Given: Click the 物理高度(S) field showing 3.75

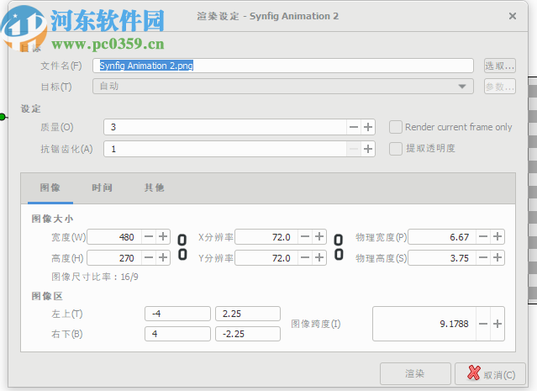Looking at the screenshot, I should tap(442, 257).
